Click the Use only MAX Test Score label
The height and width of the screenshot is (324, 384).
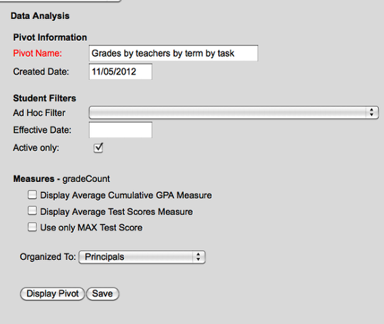(x=91, y=227)
